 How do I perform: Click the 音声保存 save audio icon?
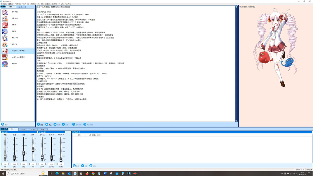[x=73, y=124]
